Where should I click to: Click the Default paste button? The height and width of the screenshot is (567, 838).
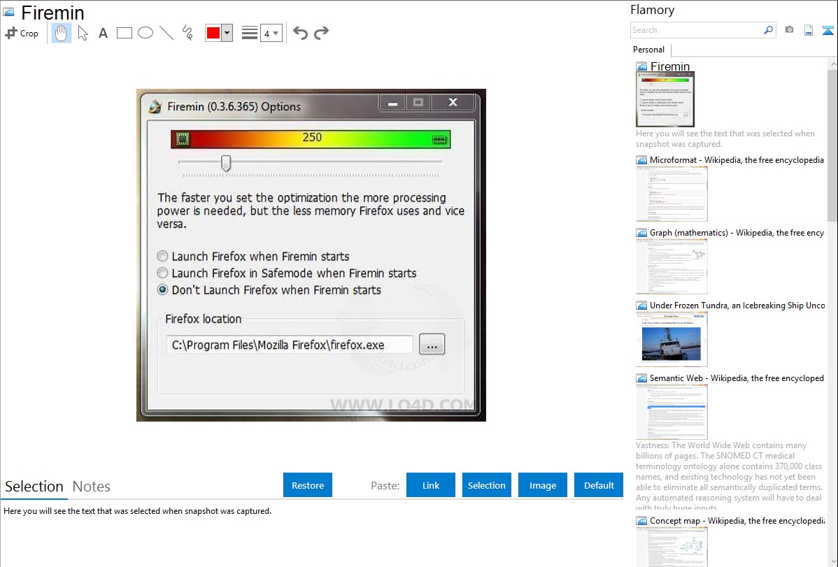pos(599,485)
